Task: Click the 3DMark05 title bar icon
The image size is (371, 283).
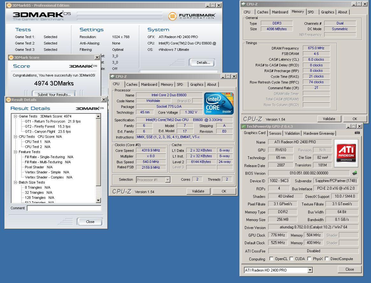Action: [9, 5]
